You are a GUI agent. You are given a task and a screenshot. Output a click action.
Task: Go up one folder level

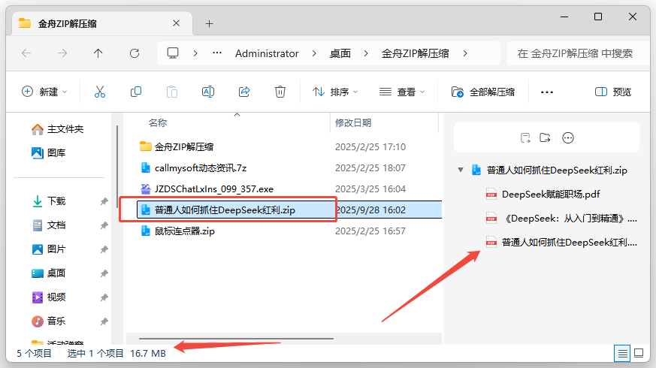pyautogui.click(x=98, y=53)
